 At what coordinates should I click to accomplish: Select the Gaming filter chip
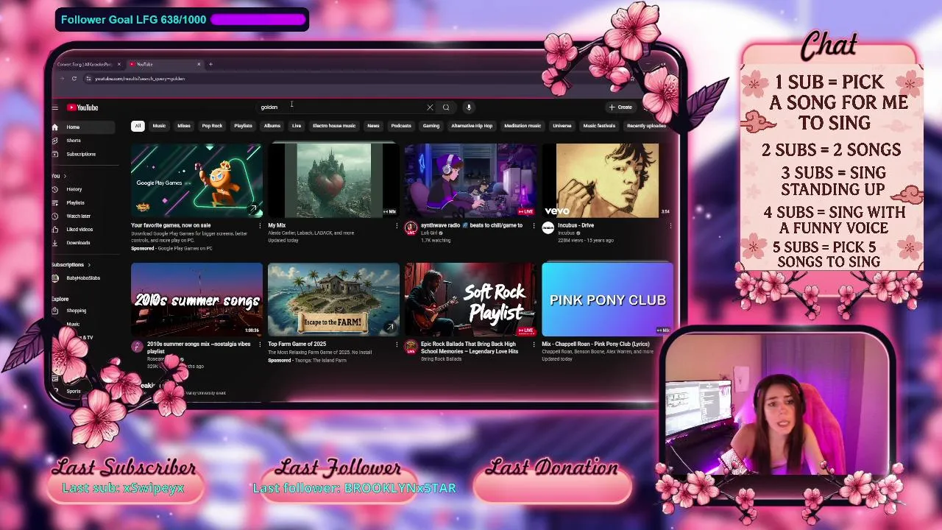431,126
